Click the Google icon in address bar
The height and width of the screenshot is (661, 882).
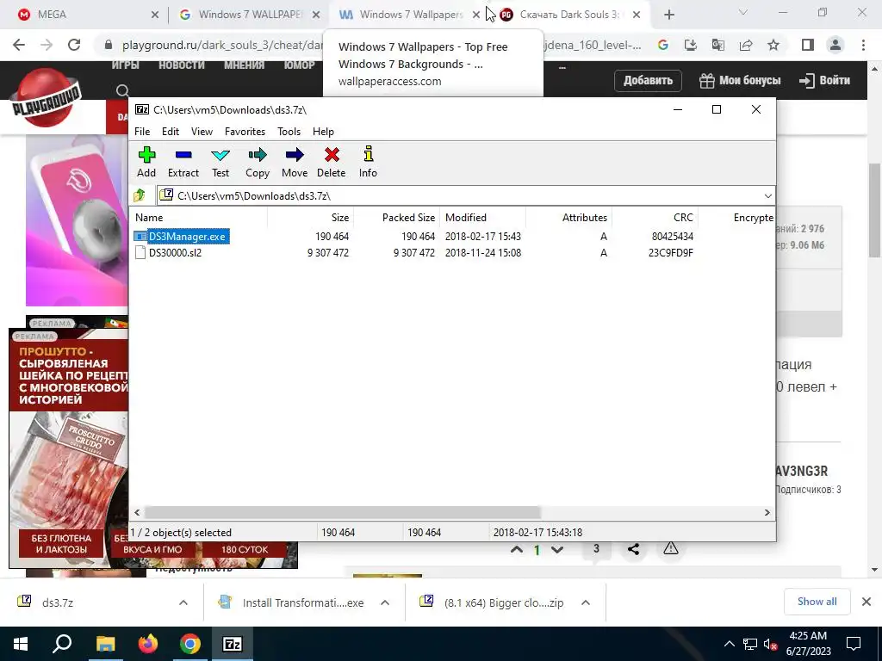663,45
